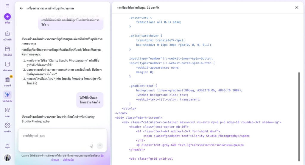Open Admin gear icon in sidebar

(7, 126)
